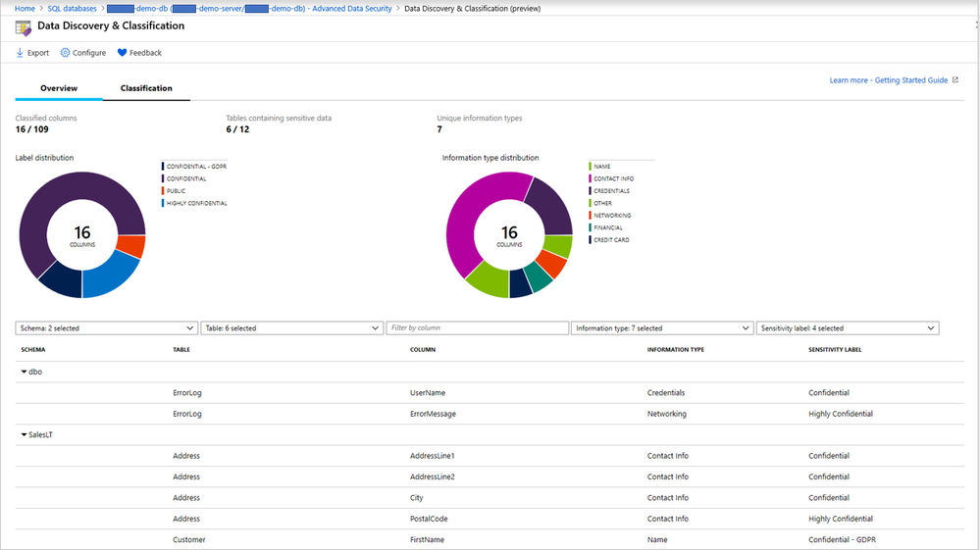Screen dimensions: 980x550
Task: Select the FirstName column cell
Action: click(427, 540)
